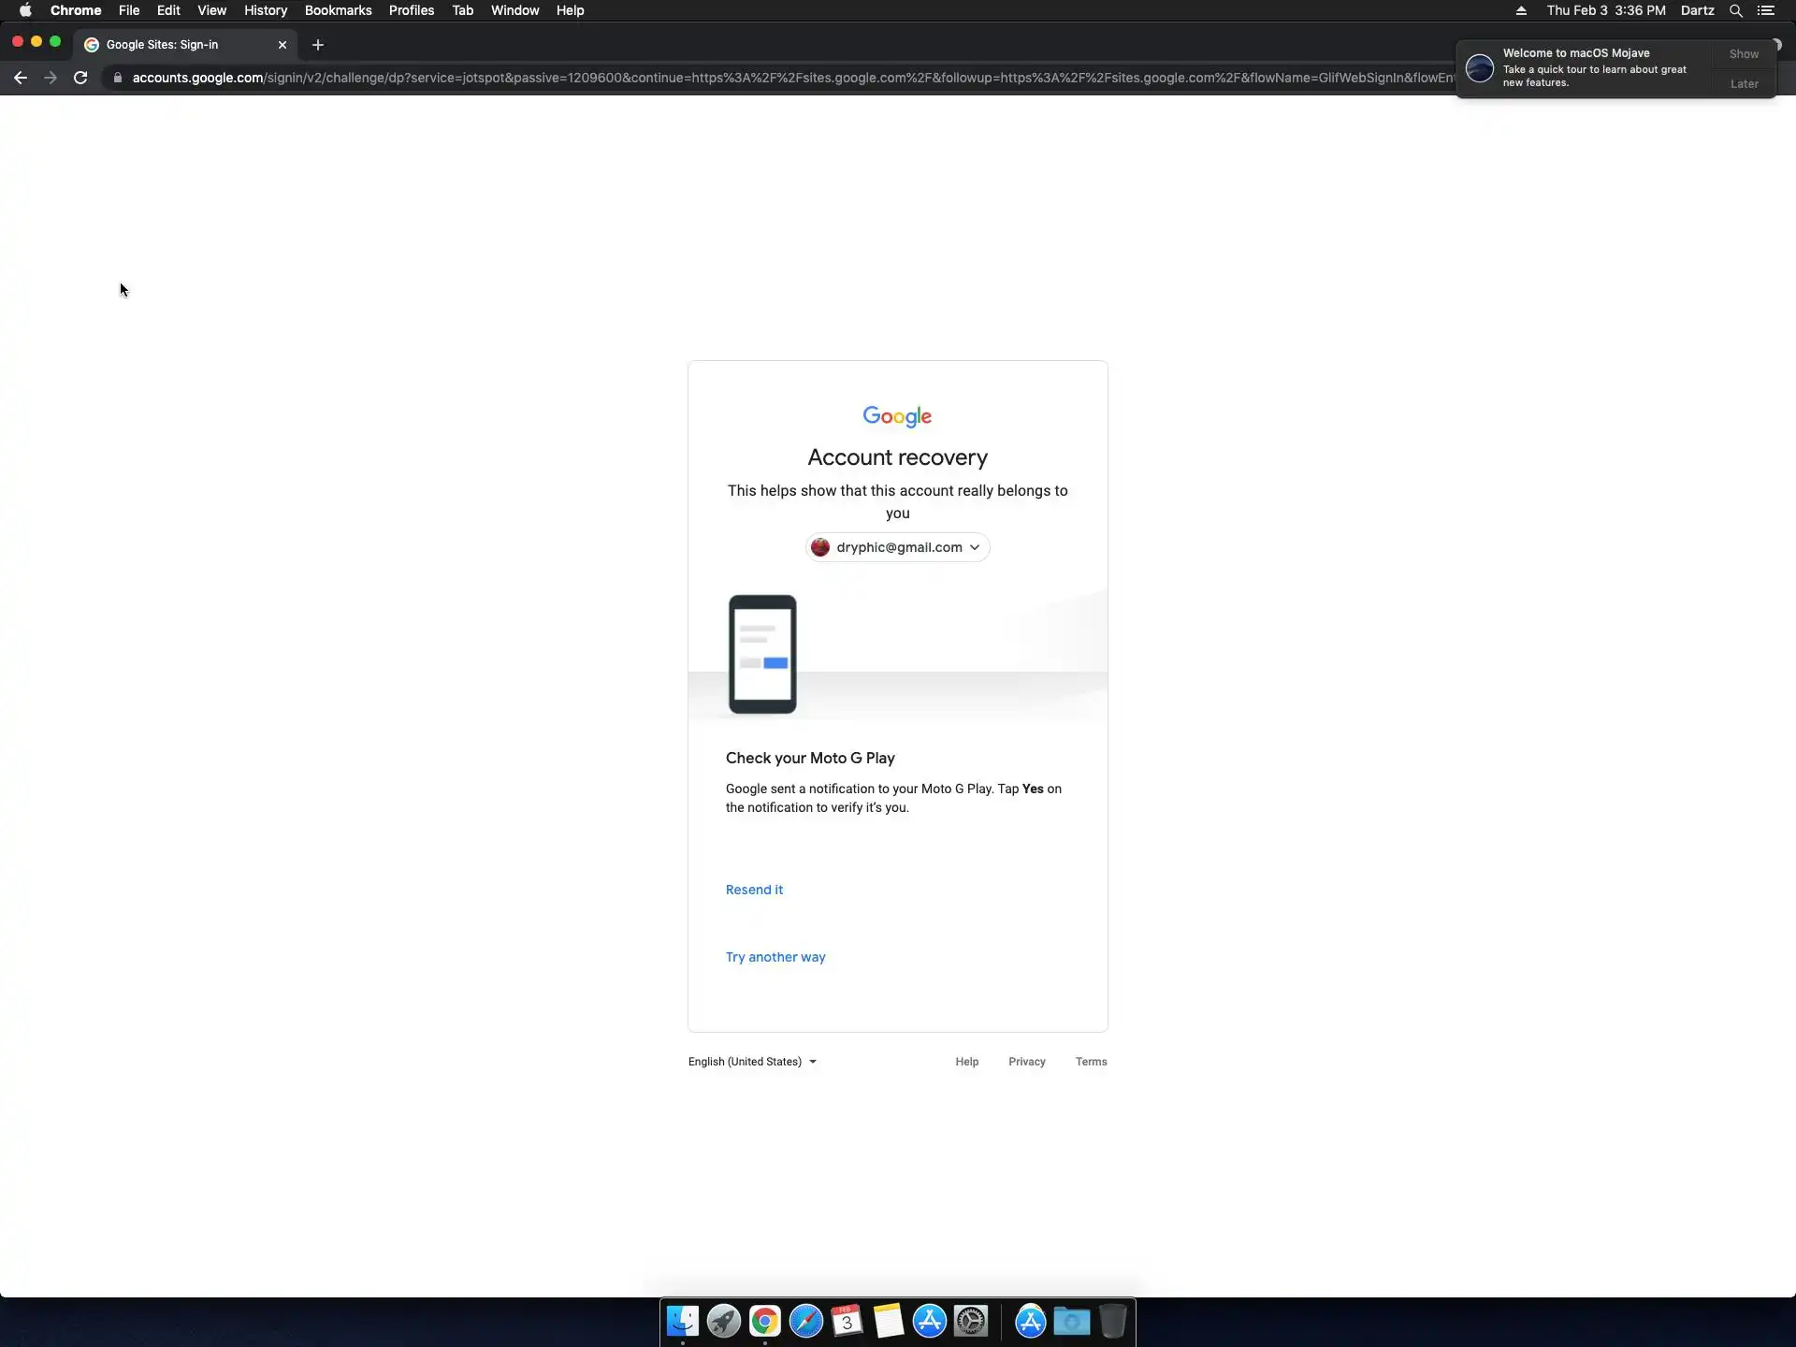
Task: Open the Bookmarks menu
Action: pos(338,10)
